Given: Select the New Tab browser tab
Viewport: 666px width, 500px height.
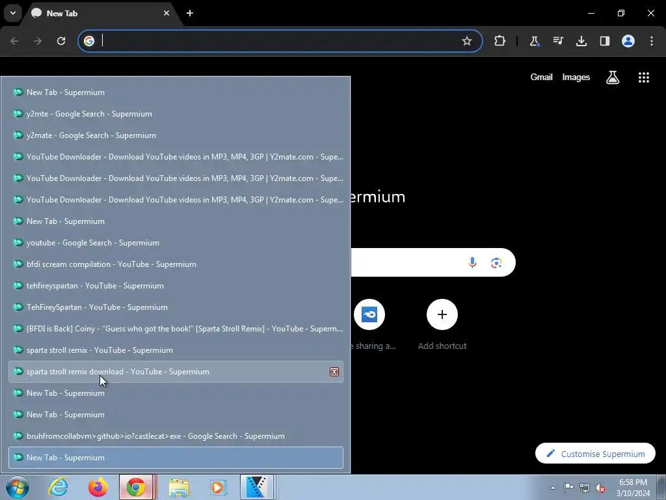Looking at the screenshot, I should click(102, 13).
